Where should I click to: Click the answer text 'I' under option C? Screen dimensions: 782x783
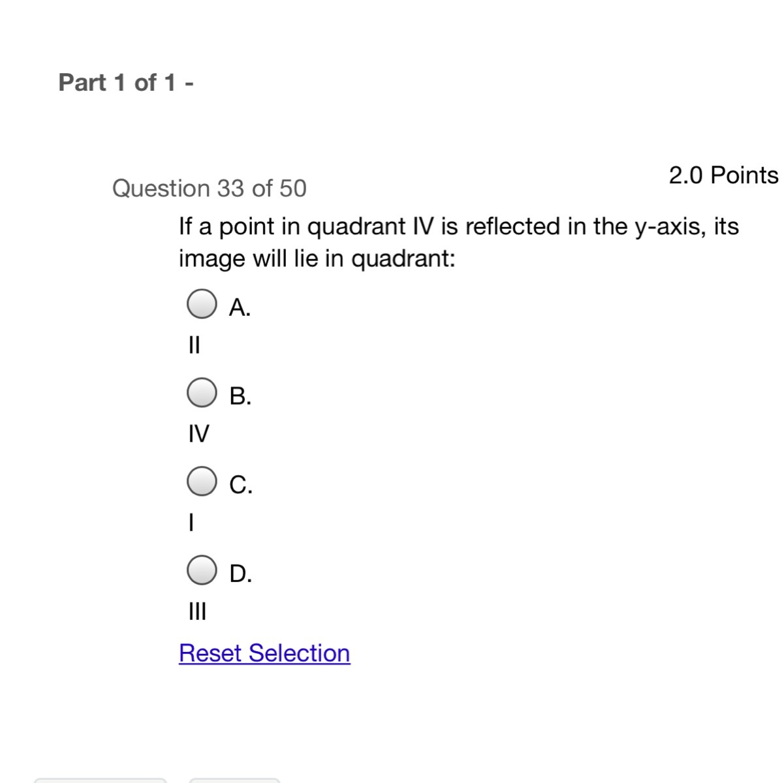(190, 522)
